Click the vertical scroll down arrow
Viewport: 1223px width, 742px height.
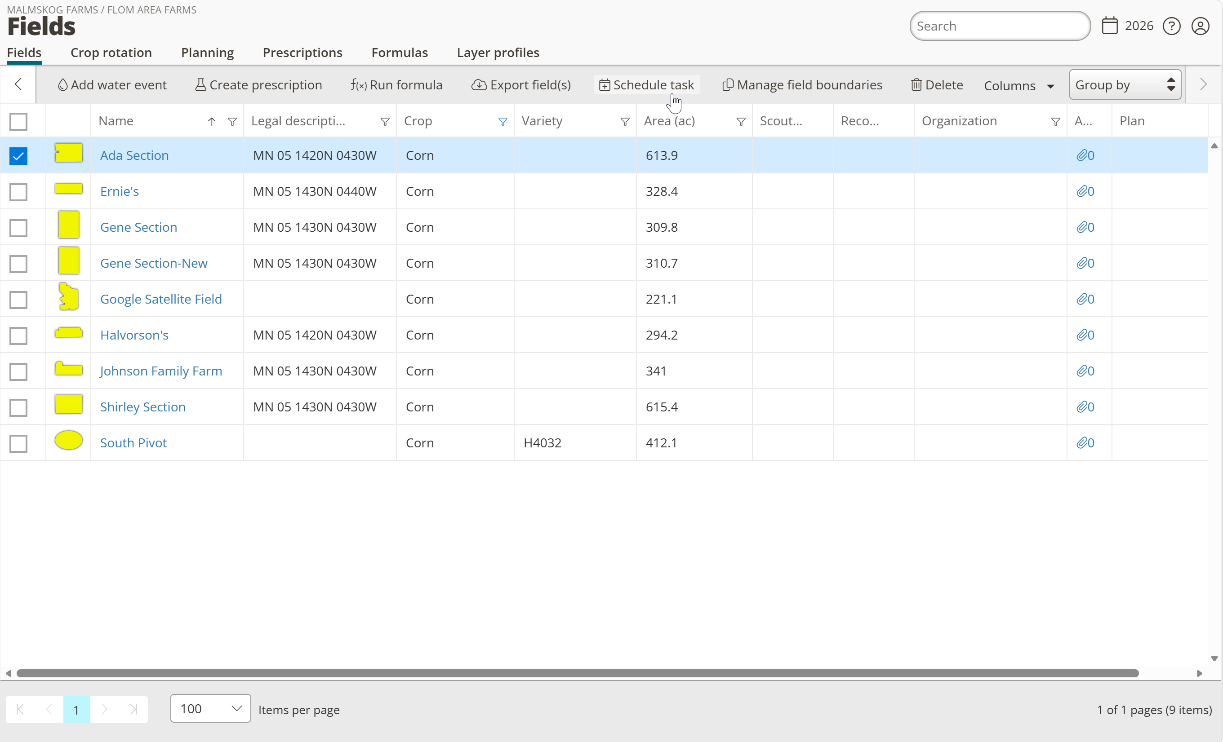coord(1214,658)
